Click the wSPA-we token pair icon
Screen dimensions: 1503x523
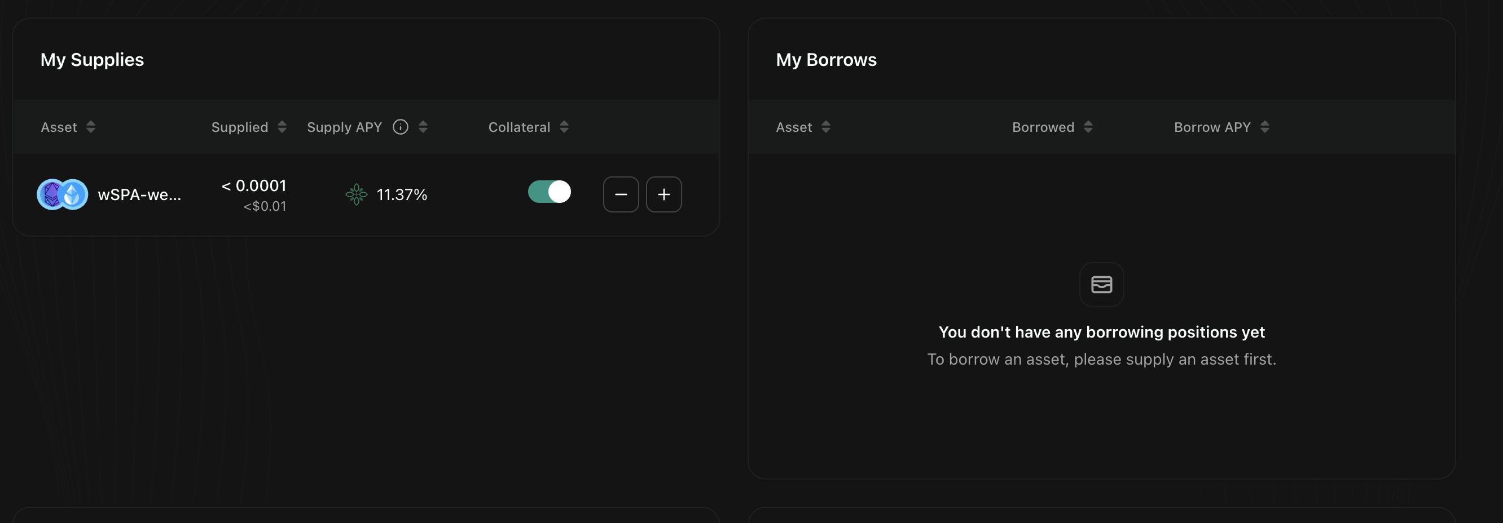(63, 194)
